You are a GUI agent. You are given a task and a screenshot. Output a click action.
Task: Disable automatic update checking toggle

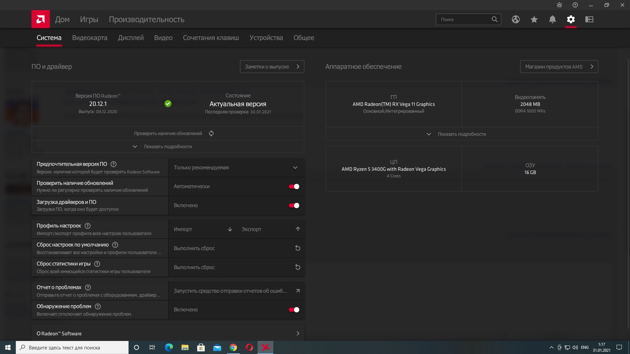point(294,187)
